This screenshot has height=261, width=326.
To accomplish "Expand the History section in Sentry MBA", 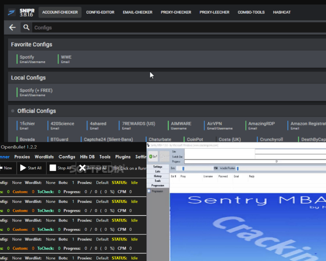I will point(158,176).
